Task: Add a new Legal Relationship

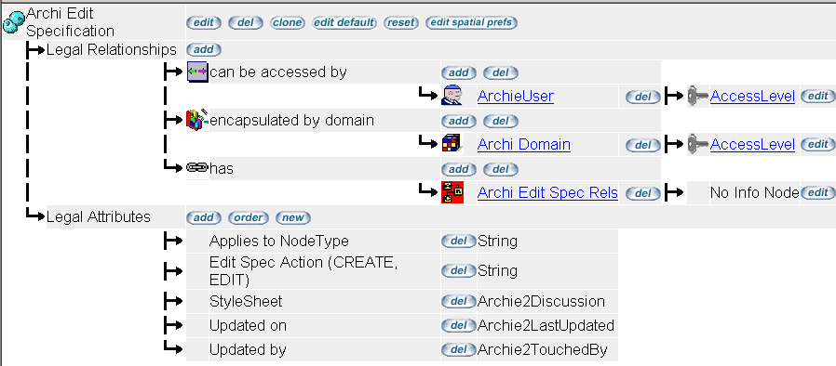Action: [x=203, y=50]
